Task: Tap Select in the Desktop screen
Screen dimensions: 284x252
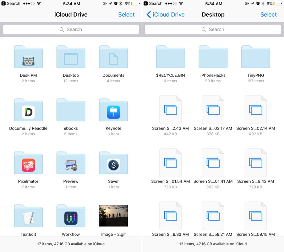Action: pyautogui.click(x=268, y=15)
